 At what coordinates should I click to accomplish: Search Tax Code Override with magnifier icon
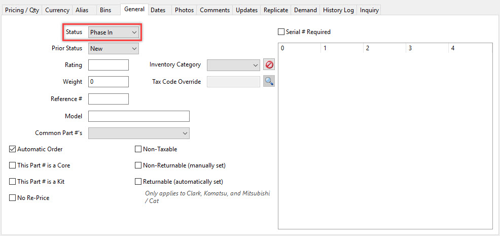(269, 81)
